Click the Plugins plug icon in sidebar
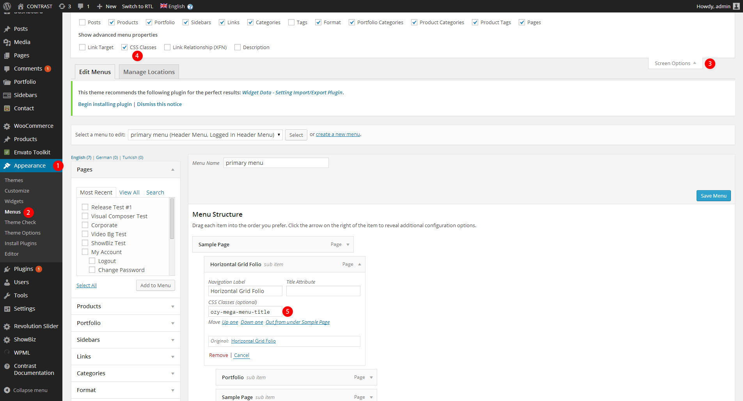Viewport: 743px width, 401px height. click(7, 269)
